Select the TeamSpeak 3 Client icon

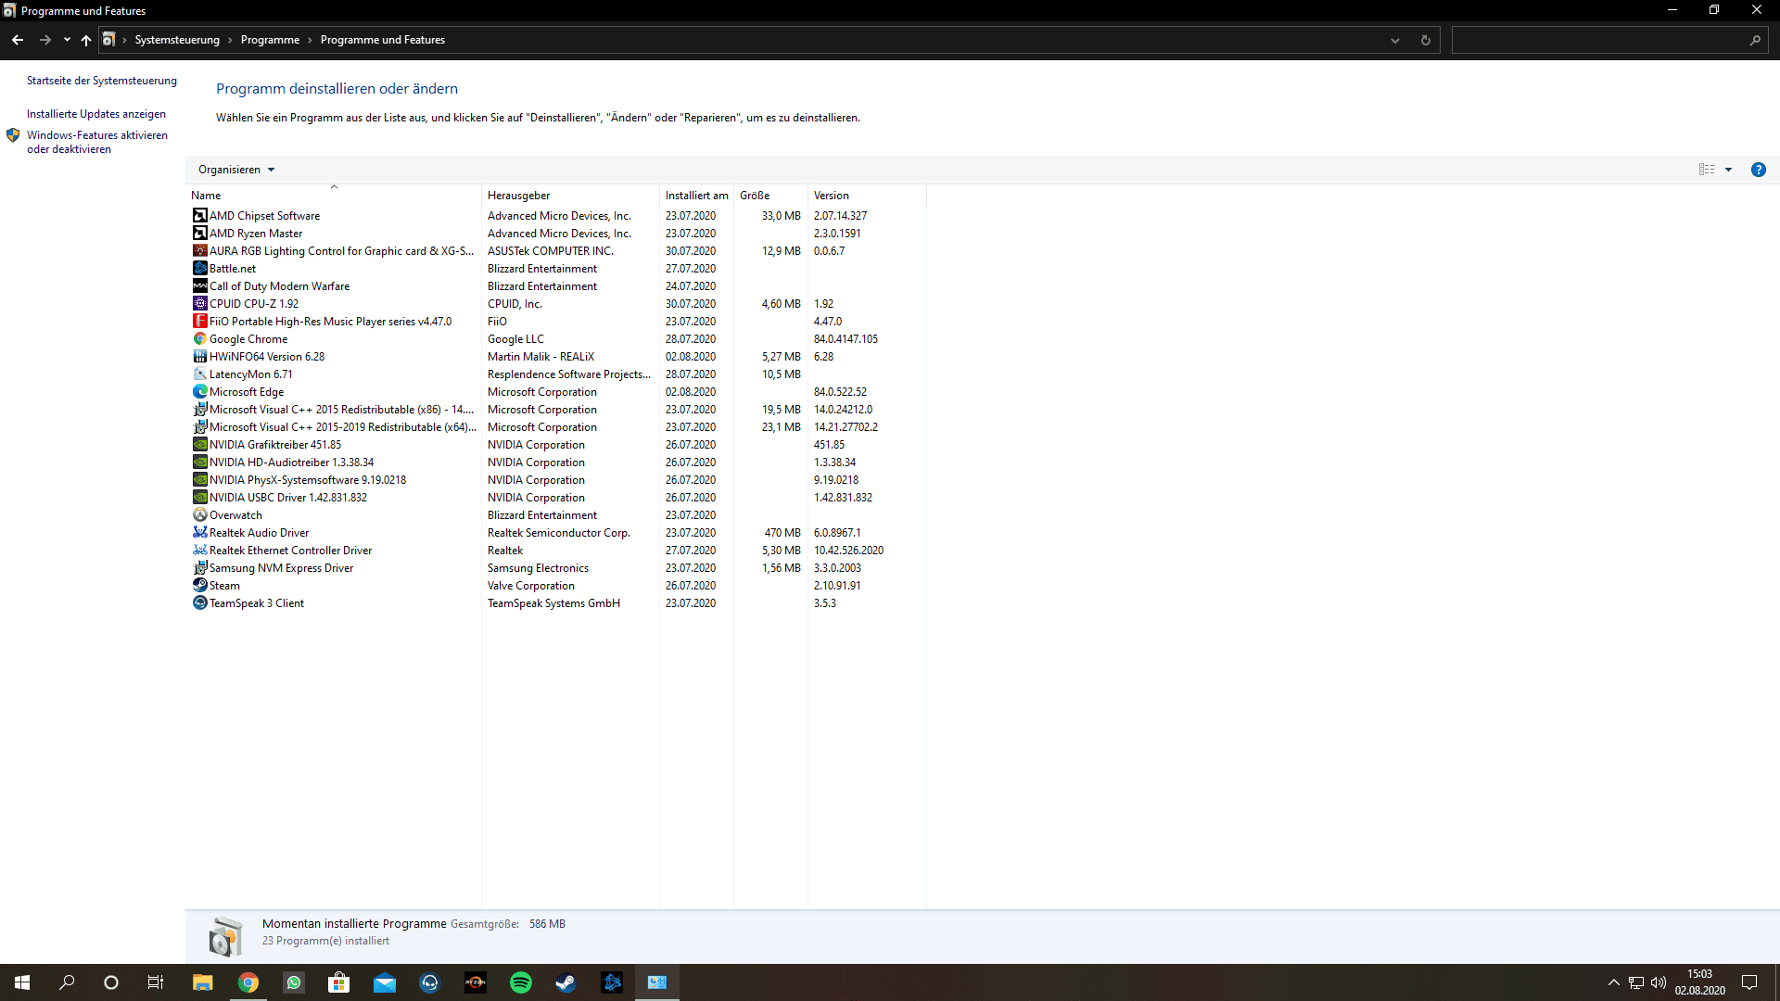pyautogui.click(x=199, y=603)
